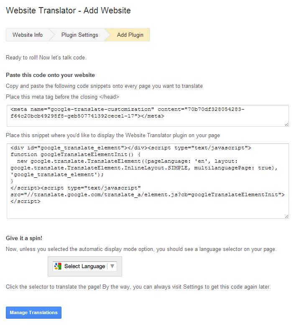Click the Google Translate logo icon
The height and width of the screenshot is (325, 304).
click(x=58, y=266)
